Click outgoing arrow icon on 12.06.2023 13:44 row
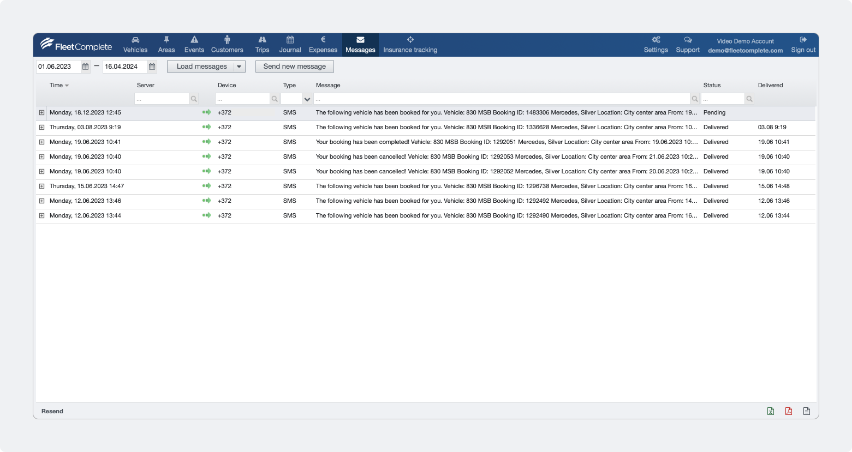Viewport: 852px width, 452px height. tap(207, 215)
